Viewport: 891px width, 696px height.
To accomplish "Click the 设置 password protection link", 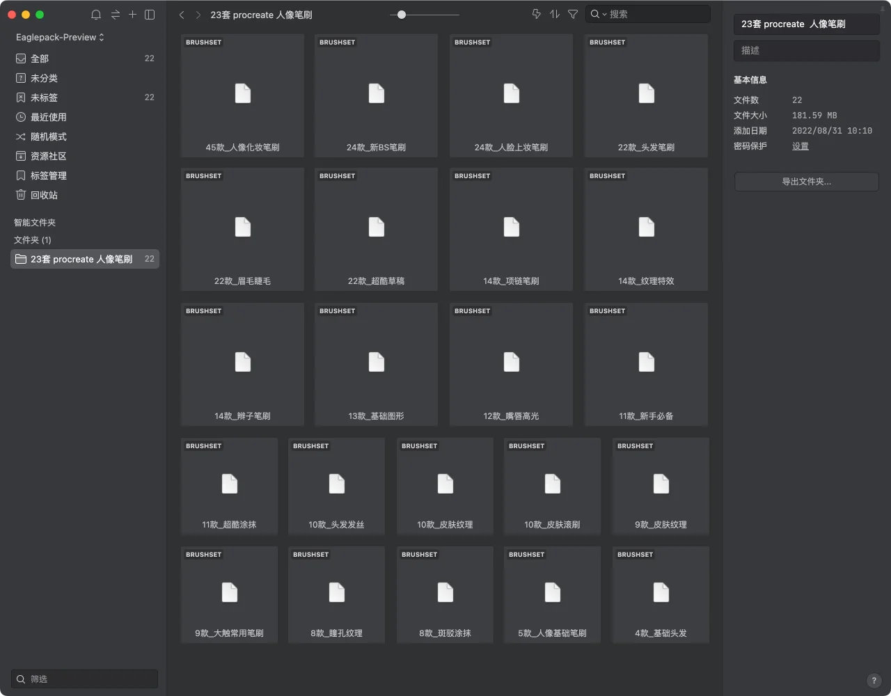I will click(801, 146).
